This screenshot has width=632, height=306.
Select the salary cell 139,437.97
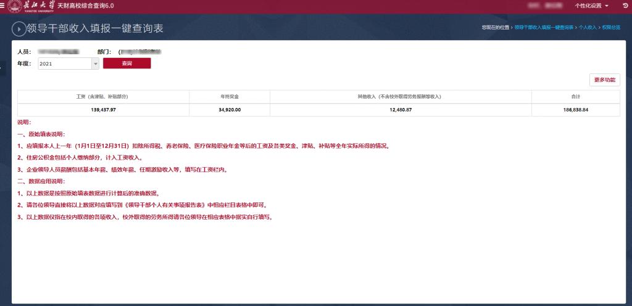tap(103, 110)
